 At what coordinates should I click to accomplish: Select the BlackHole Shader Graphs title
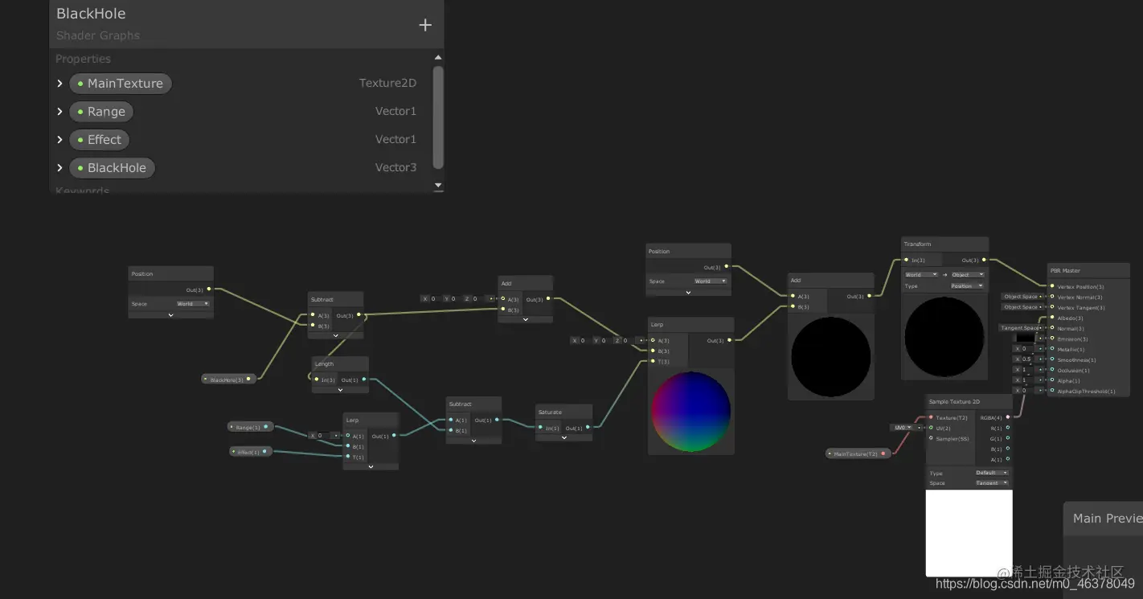coord(89,13)
